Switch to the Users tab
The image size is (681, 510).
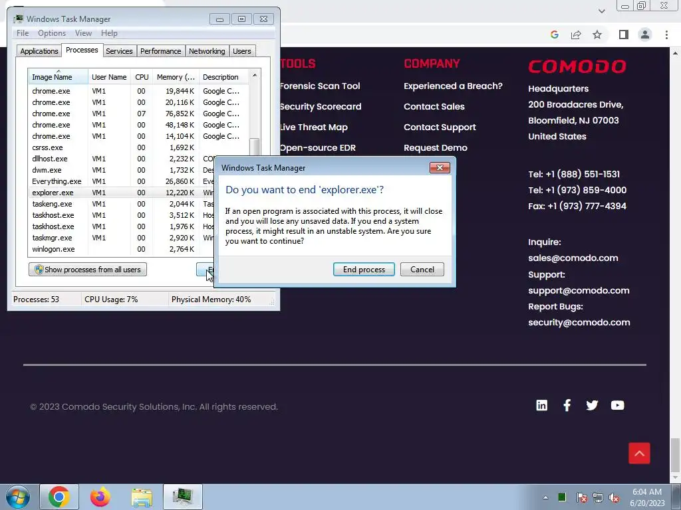(x=241, y=51)
